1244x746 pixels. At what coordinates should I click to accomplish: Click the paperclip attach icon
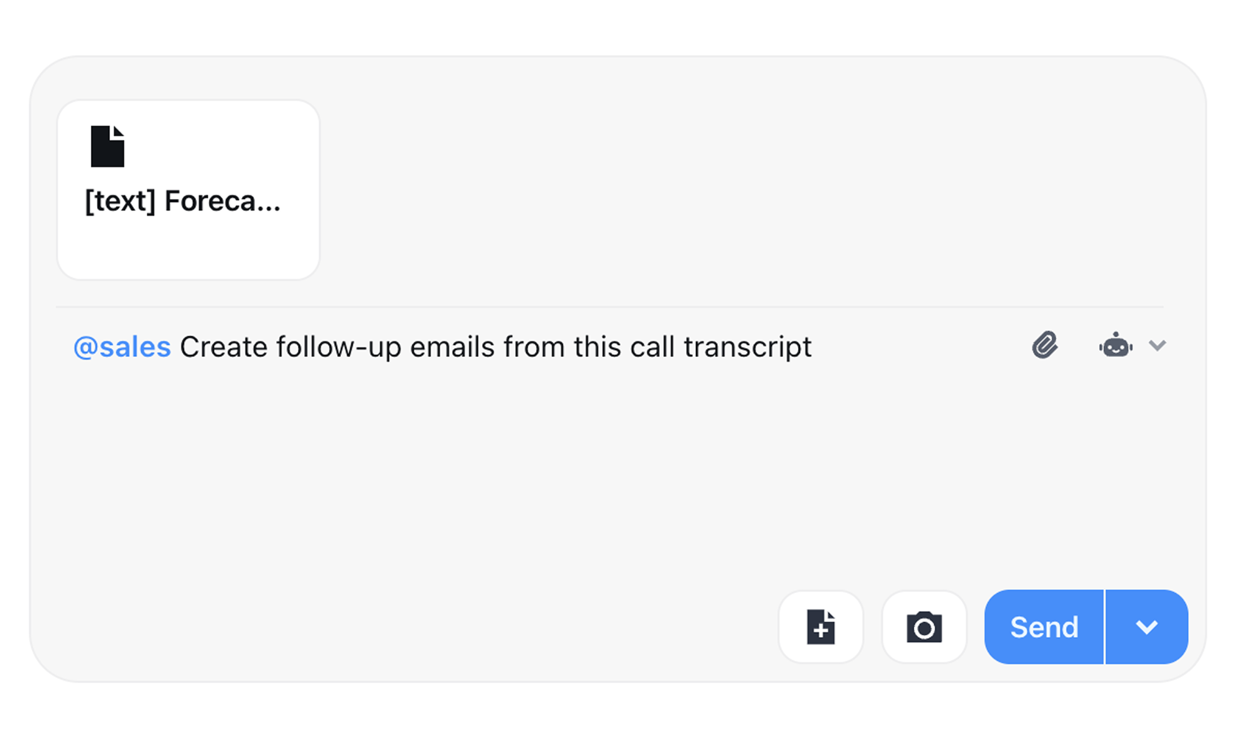[x=1045, y=345]
